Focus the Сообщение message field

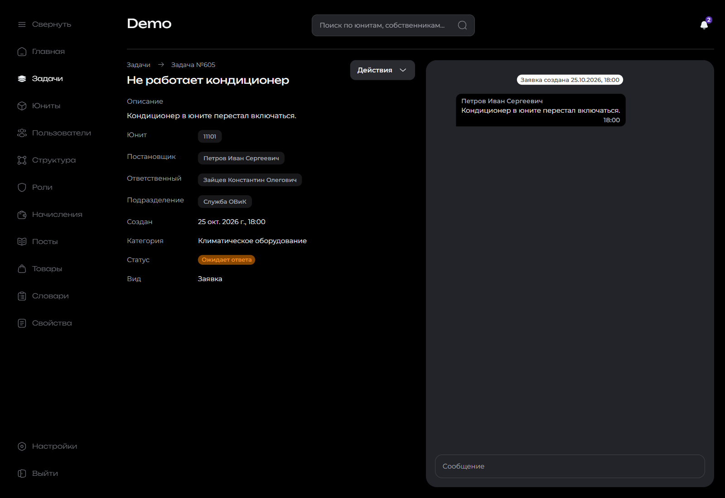570,466
